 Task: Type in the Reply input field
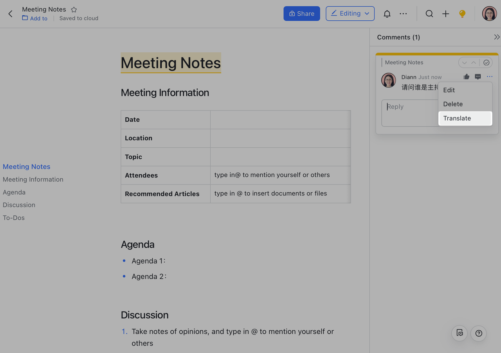pos(409,113)
